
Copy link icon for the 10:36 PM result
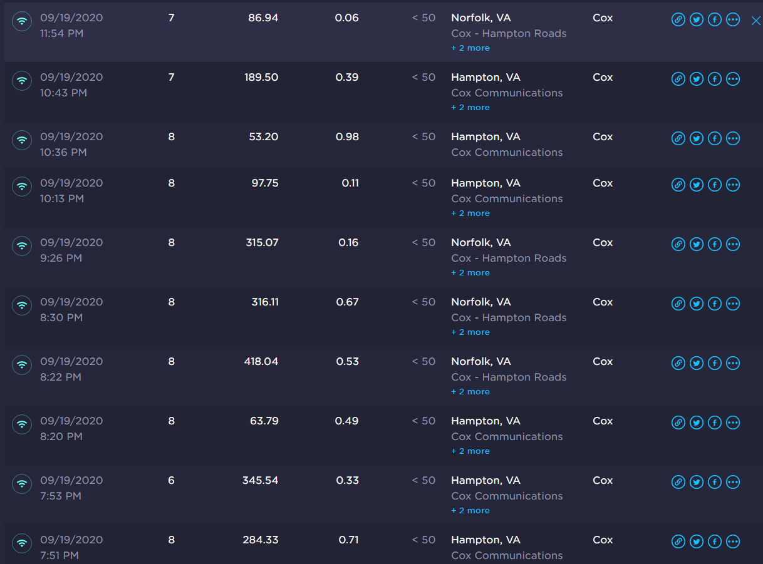click(678, 139)
